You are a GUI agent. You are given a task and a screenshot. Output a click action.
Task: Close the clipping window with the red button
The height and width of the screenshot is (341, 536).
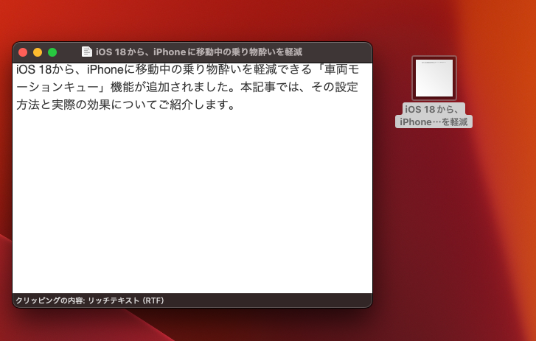point(23,52)
